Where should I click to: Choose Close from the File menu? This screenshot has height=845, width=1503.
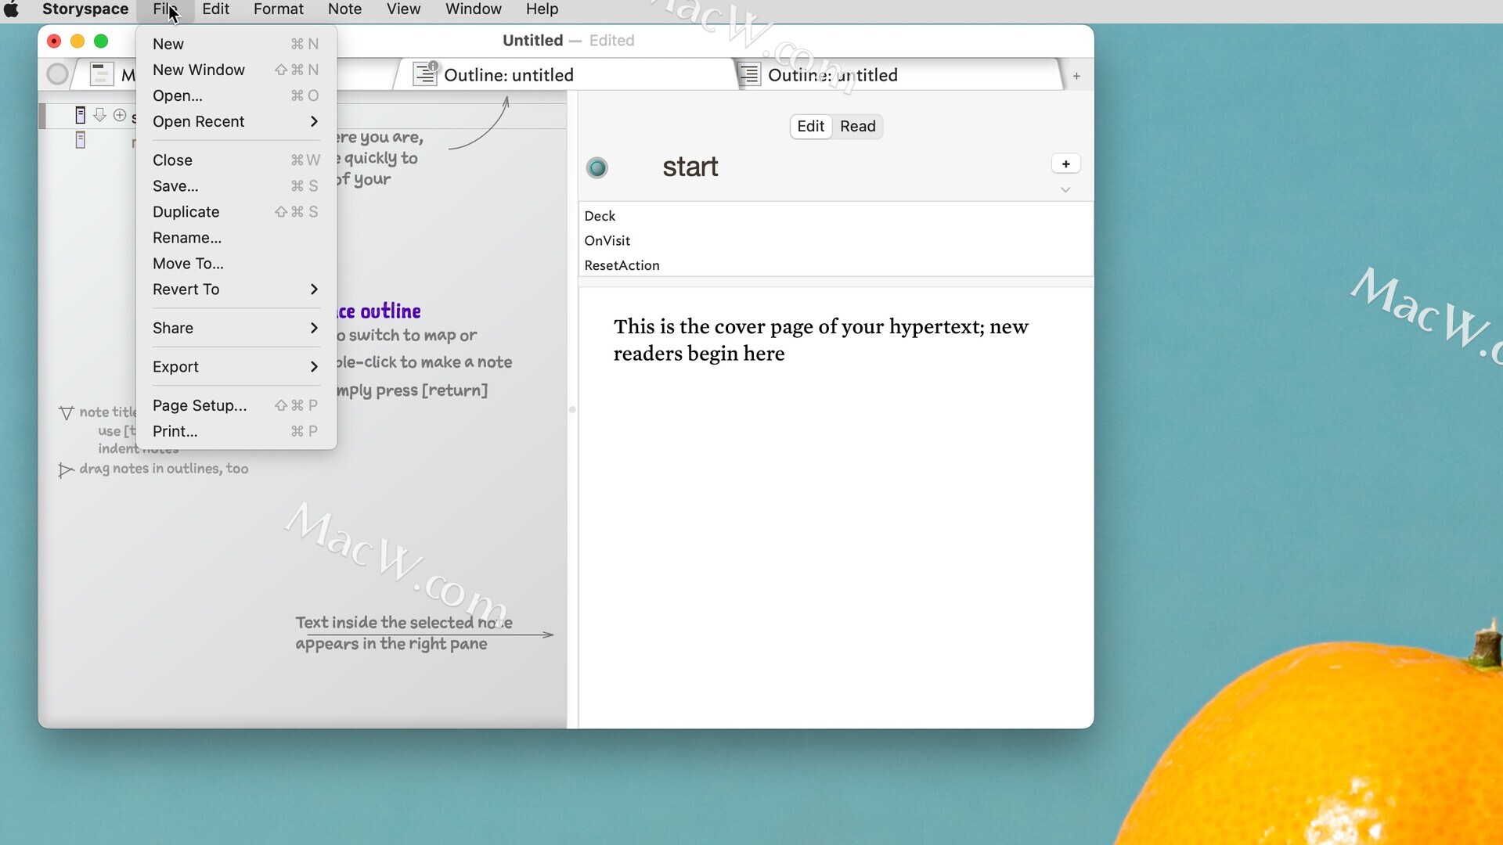coord(236,160)
